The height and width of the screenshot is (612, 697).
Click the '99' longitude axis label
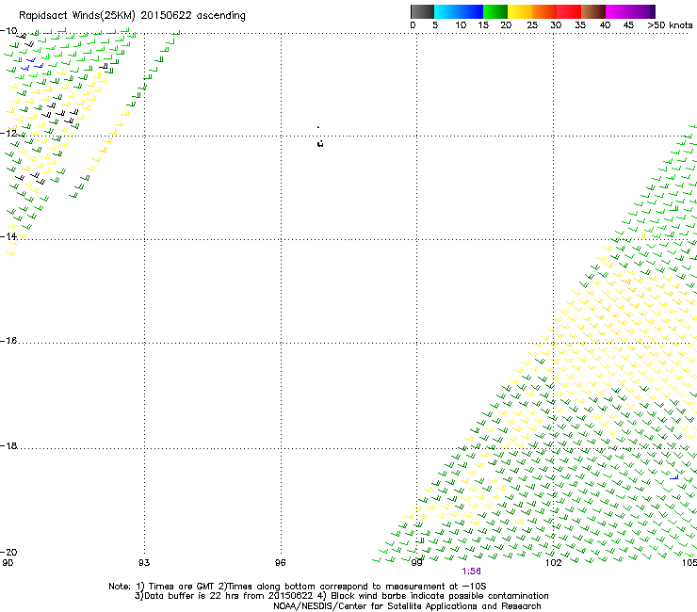point(416,563)
